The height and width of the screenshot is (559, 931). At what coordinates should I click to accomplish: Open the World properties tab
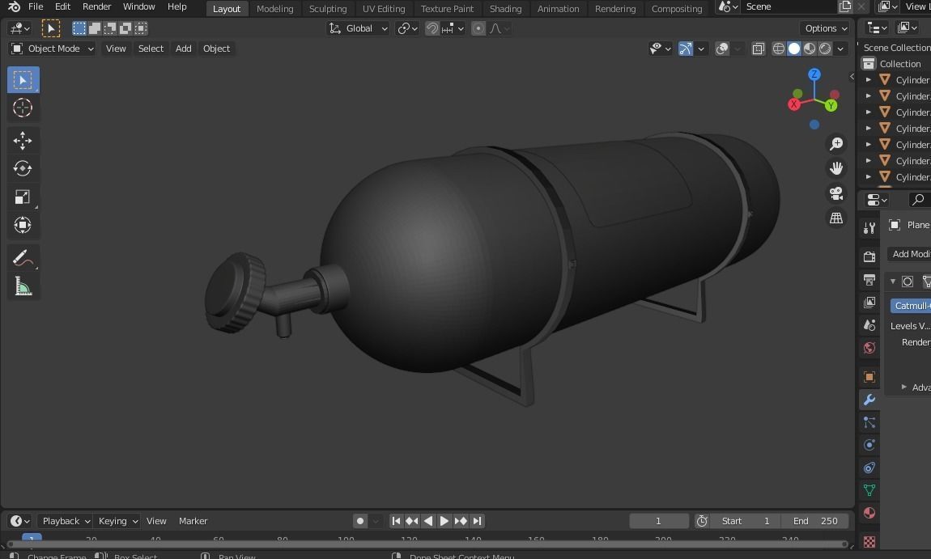click(x=869, y=345)
